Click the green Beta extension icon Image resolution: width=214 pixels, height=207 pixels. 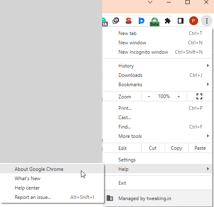tap(154, 22)
